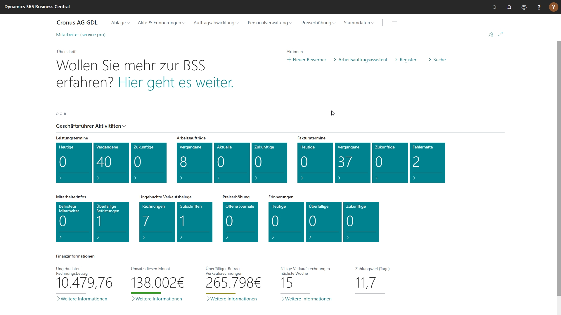The width and height of the screenshot is (561, 315).
Task: Select the third headline carousel dot
Action: coord(65,114)
